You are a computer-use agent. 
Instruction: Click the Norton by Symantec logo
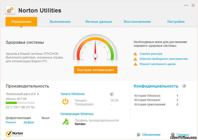coord(14,134)
